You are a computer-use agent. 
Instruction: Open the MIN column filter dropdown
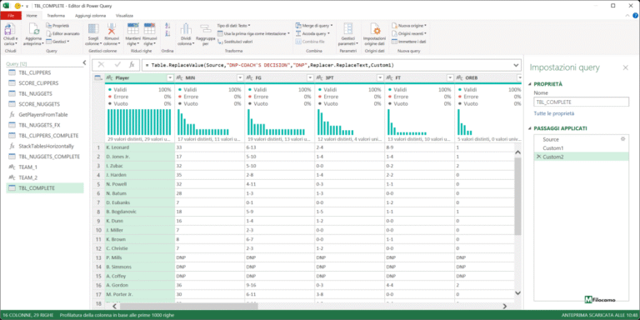tap(240, 77)
